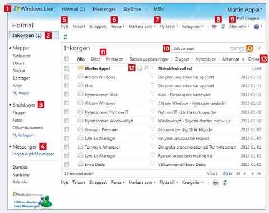The width and height of the screenshot is (269, 213).
Task: Click the refresh arrows below Nytt
Action: click(x=65, y=37)
